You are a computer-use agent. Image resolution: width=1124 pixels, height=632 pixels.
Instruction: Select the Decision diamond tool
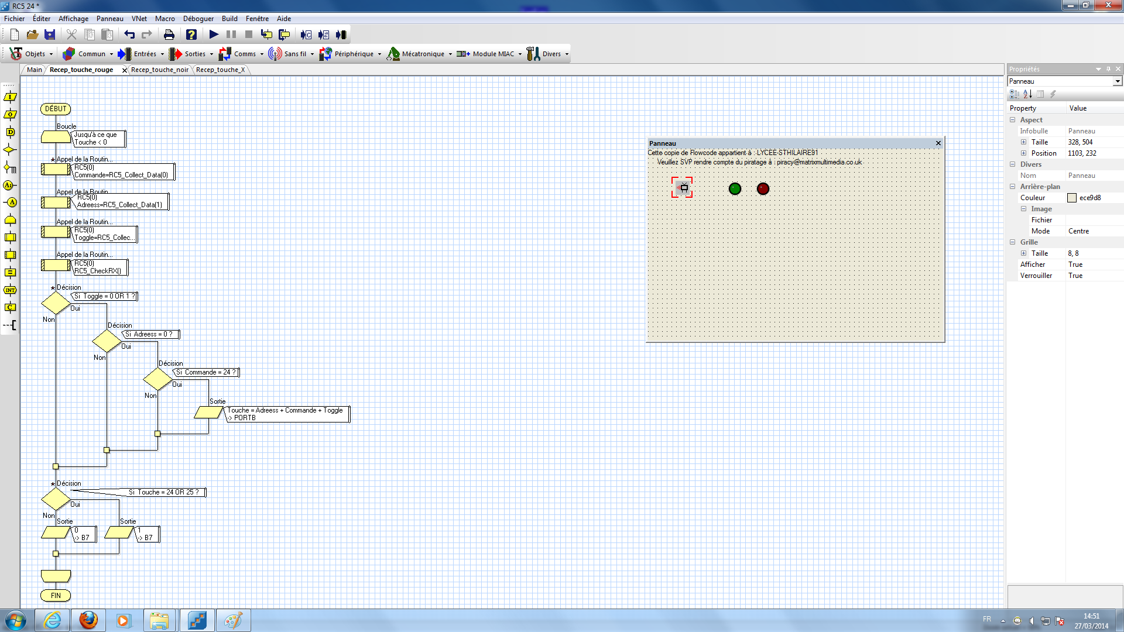click(x=10, y=150)
